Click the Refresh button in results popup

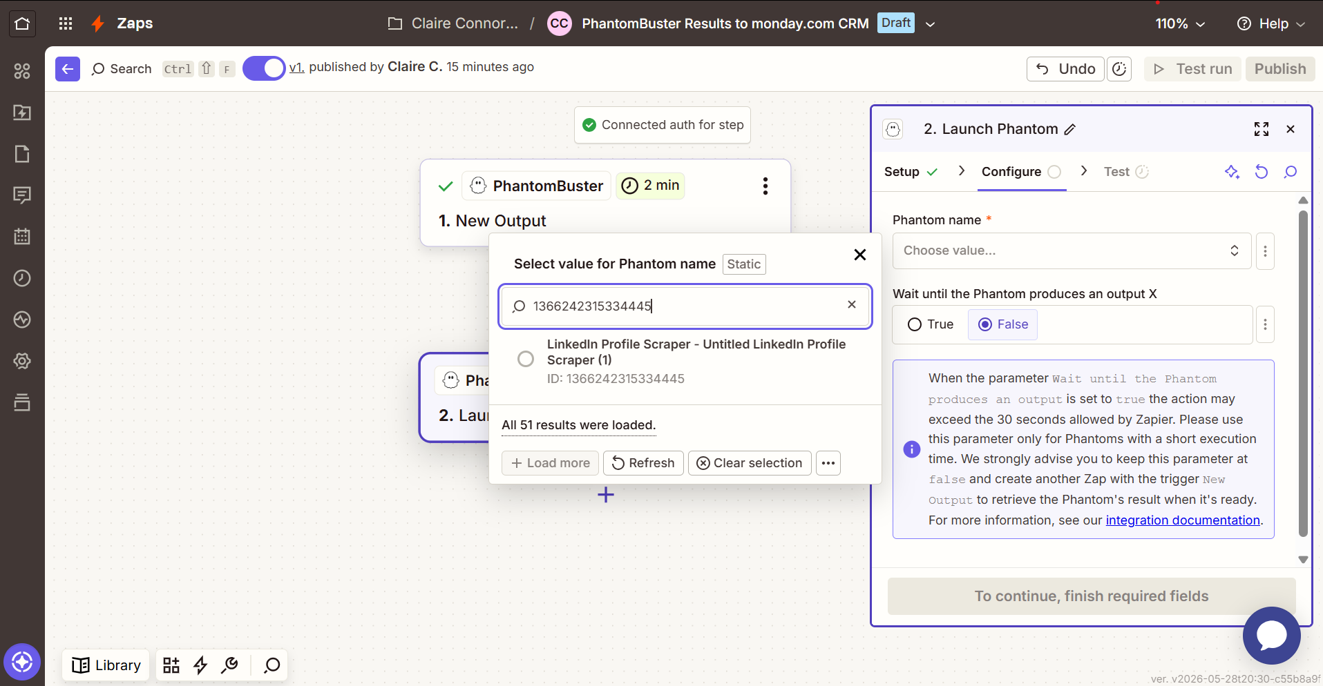click(643, 463)
